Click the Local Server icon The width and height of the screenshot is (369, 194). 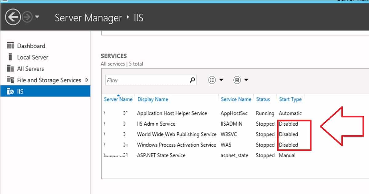pos(10,57)
